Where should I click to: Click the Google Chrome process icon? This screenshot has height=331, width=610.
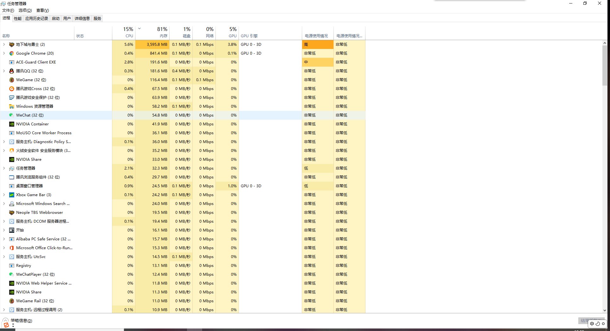12,53
